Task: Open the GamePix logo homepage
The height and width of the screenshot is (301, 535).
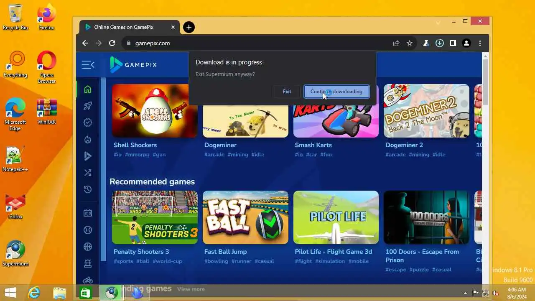Action: 133,65
